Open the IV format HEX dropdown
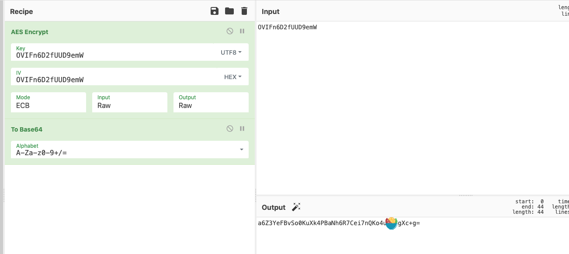This screenshot has width=569, height=254. tap(233, 77)
